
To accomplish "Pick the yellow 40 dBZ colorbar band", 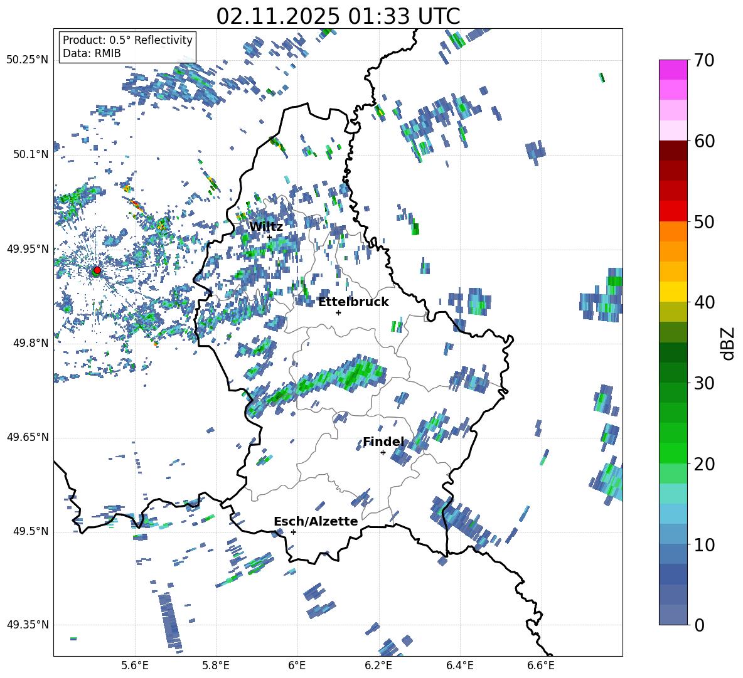I will coord(673,292).
